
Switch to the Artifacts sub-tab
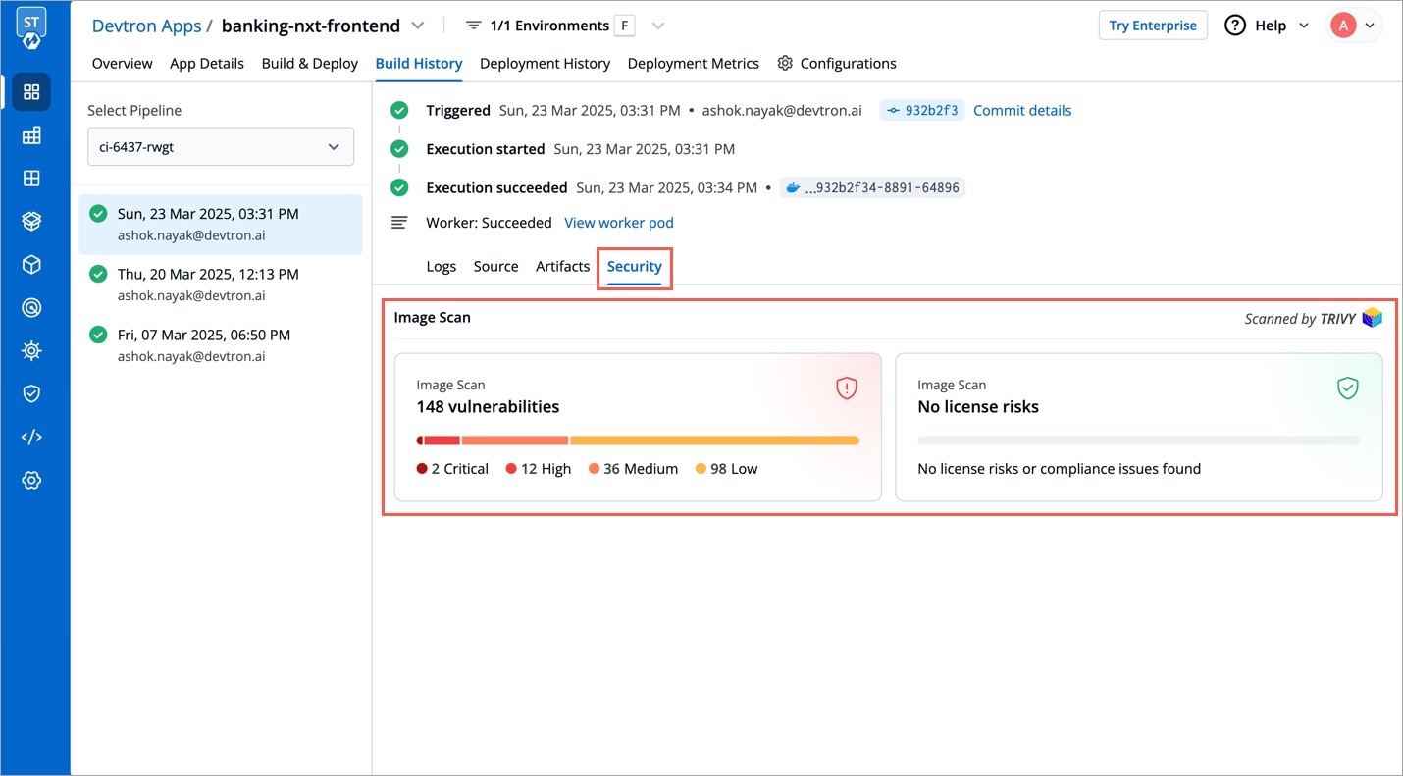pyautogui.click(x=563, y=266)
